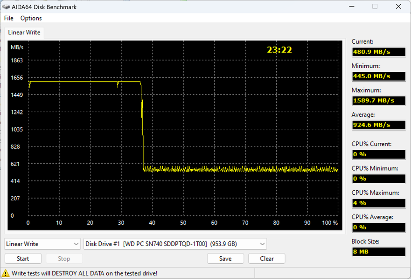Click the Block Size label

coord(365,241)
